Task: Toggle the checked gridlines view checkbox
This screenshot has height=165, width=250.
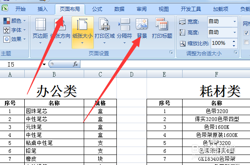Action: [x=246, y=33]
